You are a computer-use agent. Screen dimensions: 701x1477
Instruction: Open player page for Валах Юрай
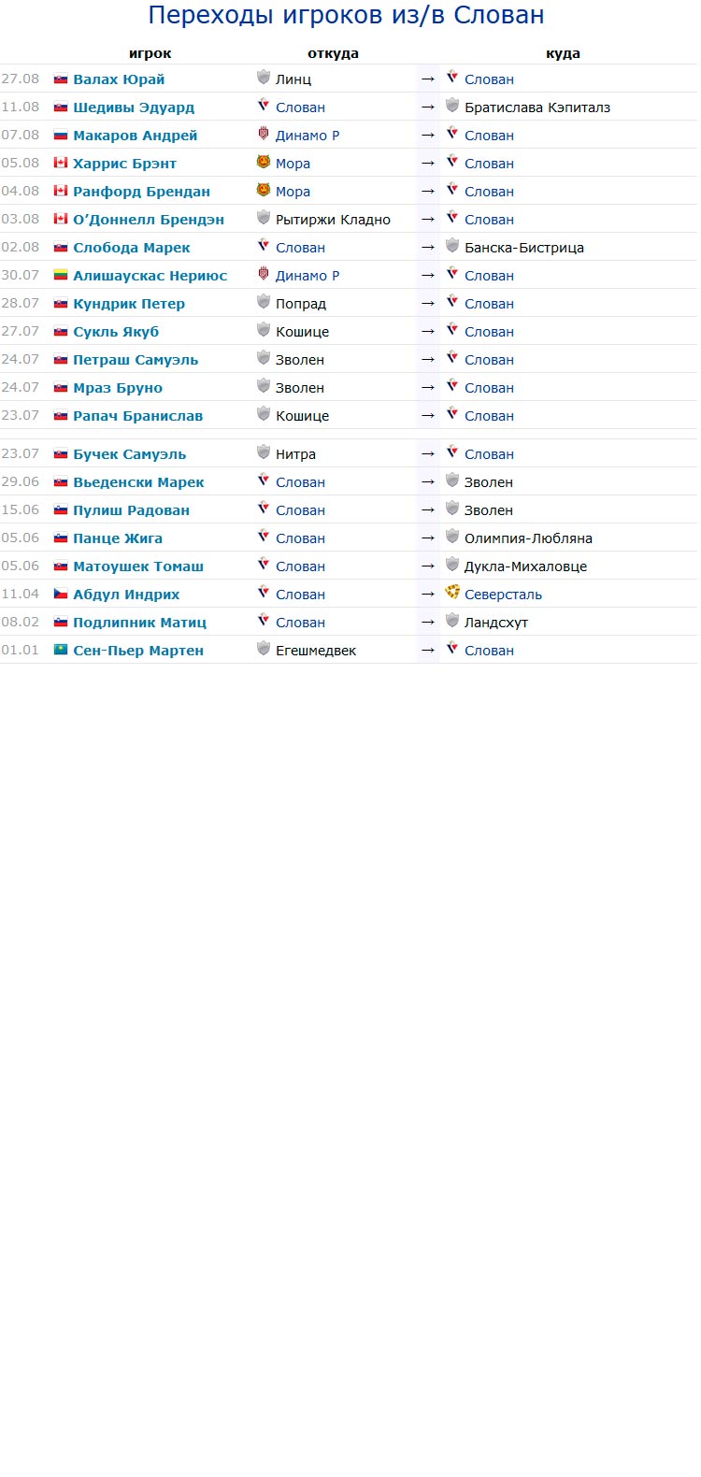[x=119, y=79]
